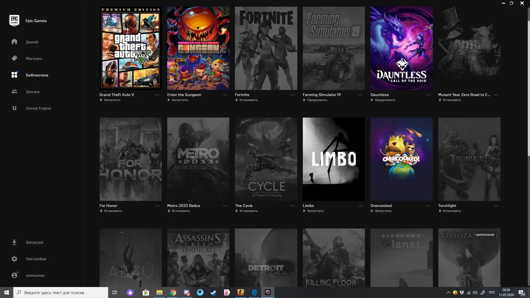Open three-dots menu for Dauntless
The image size is (530, 298).
[x=428, y=95]
